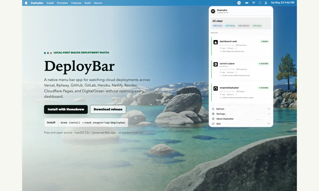Click the Install label beside the brew command

(x=51, y=123)
